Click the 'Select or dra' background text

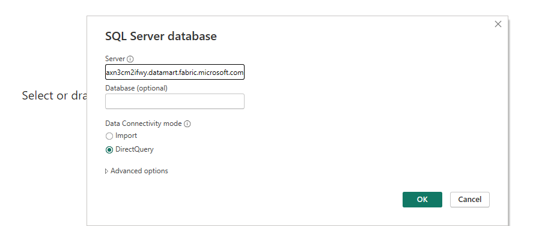55,96
